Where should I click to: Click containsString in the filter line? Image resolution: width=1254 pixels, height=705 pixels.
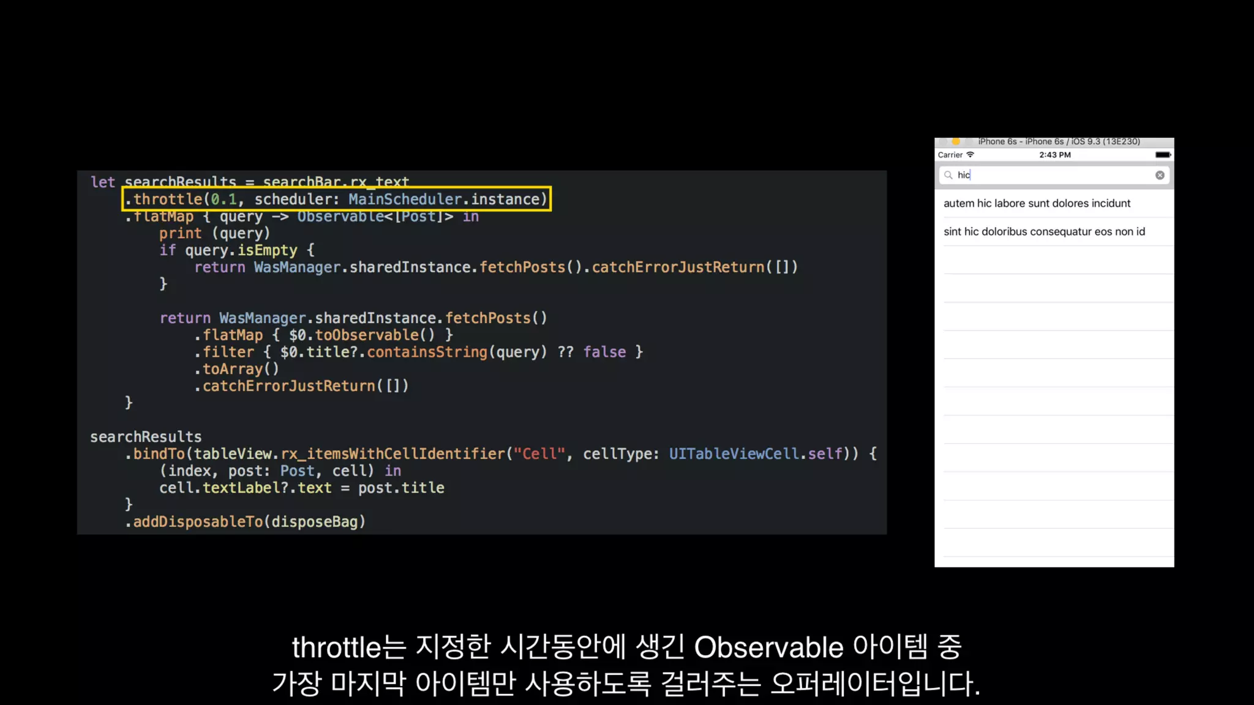pos(427,352)
